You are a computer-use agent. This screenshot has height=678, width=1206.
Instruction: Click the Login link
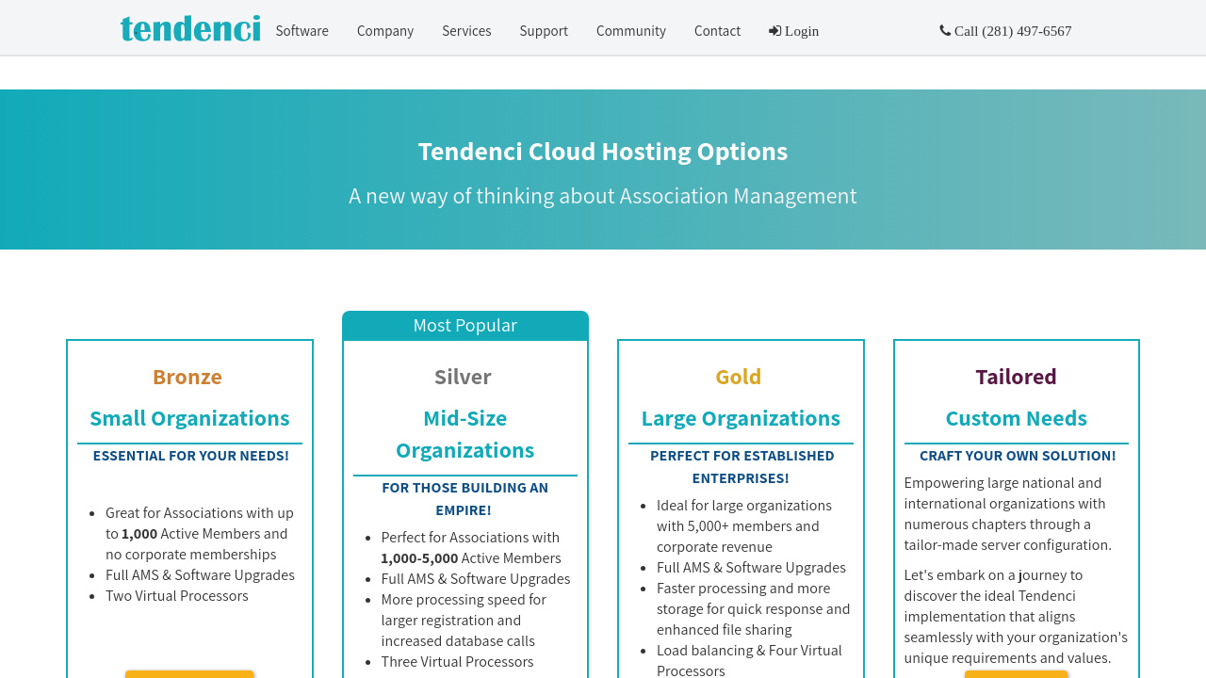(x=793, y=31)
